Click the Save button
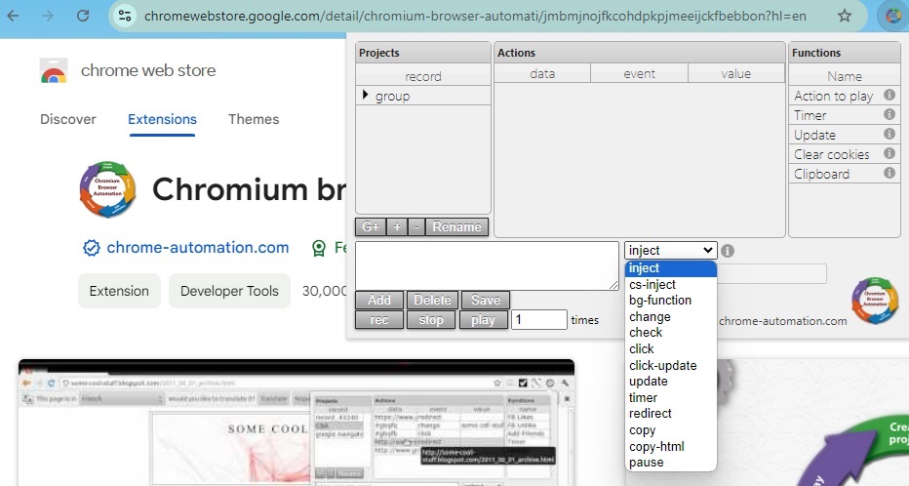This screenshot has height=486, width=909. coord(486,300)
